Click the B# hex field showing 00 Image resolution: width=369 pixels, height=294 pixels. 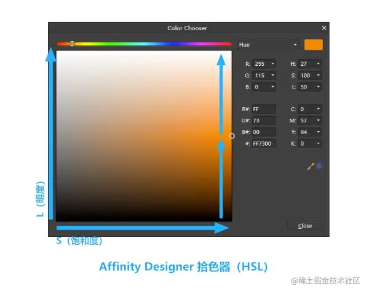point(264,132)
